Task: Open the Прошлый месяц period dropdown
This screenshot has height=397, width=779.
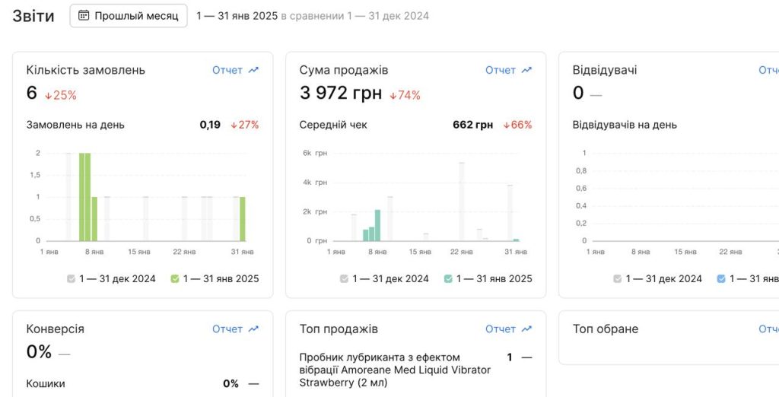Action: tap(129, 16)
